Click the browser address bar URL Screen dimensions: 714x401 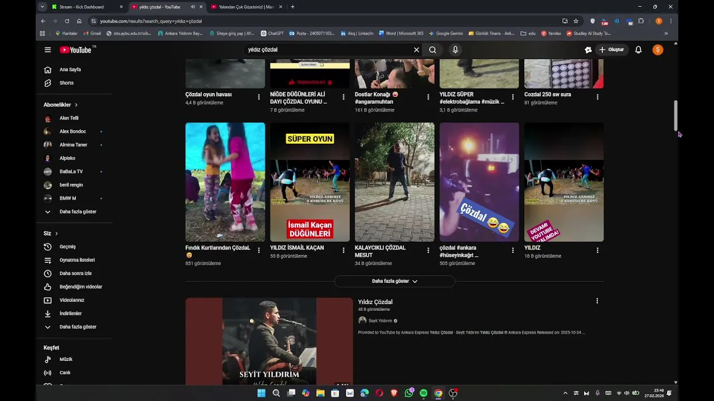pyautogui.click(x=151, y=21)
